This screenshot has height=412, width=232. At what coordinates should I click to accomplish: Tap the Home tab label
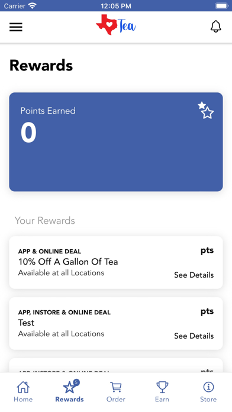point(23,400)
